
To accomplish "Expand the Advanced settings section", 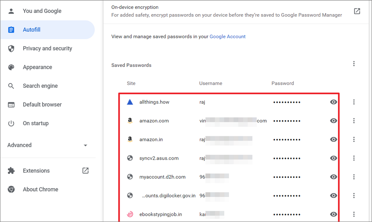I will [x=85, y=145].
